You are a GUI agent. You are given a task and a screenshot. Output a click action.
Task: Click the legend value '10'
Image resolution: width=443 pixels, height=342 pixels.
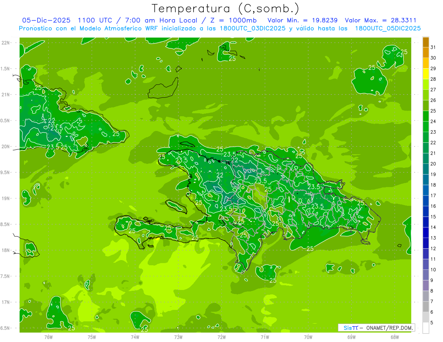coord(433,270)
